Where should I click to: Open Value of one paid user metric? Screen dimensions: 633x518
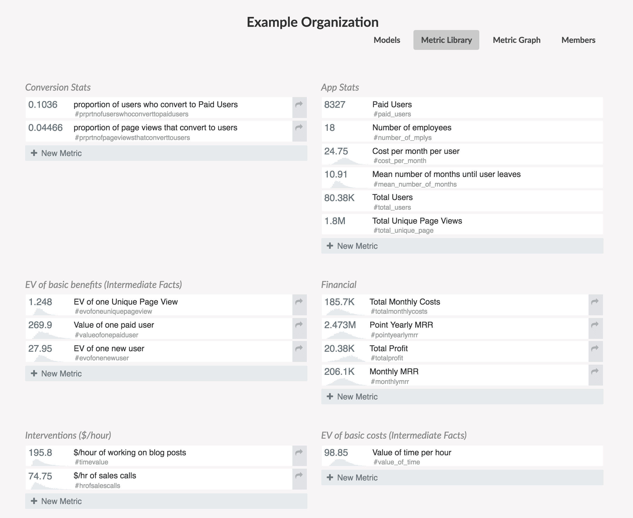pyautogui.click(x=159, y=328)
